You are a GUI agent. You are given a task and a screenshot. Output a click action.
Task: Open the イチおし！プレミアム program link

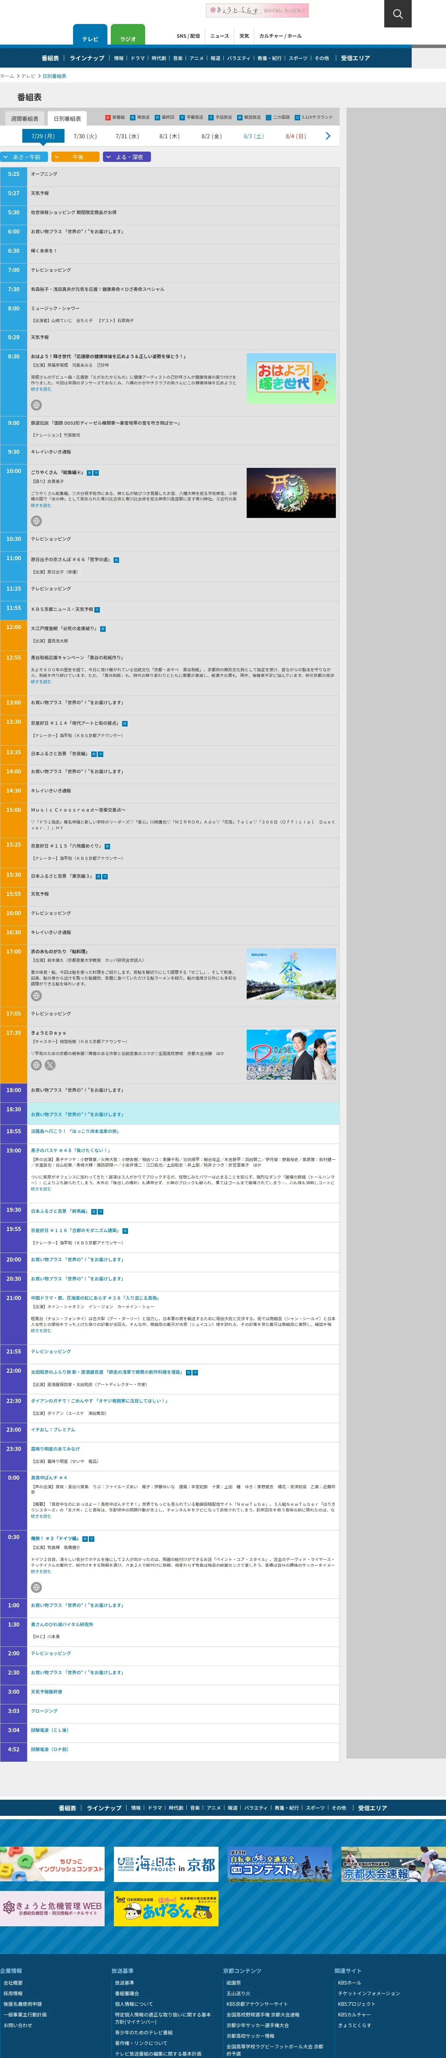[53, 1430]
